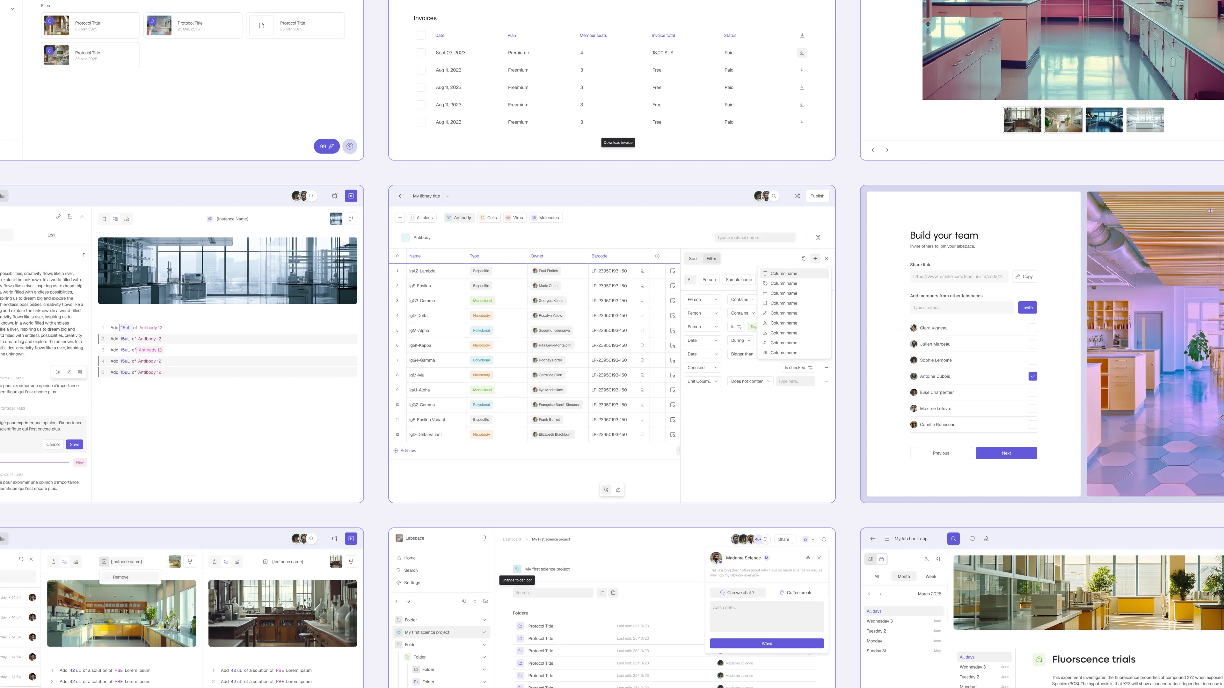
Task: Click the emoji reaction icon on the comment
Action: point(58,372)
